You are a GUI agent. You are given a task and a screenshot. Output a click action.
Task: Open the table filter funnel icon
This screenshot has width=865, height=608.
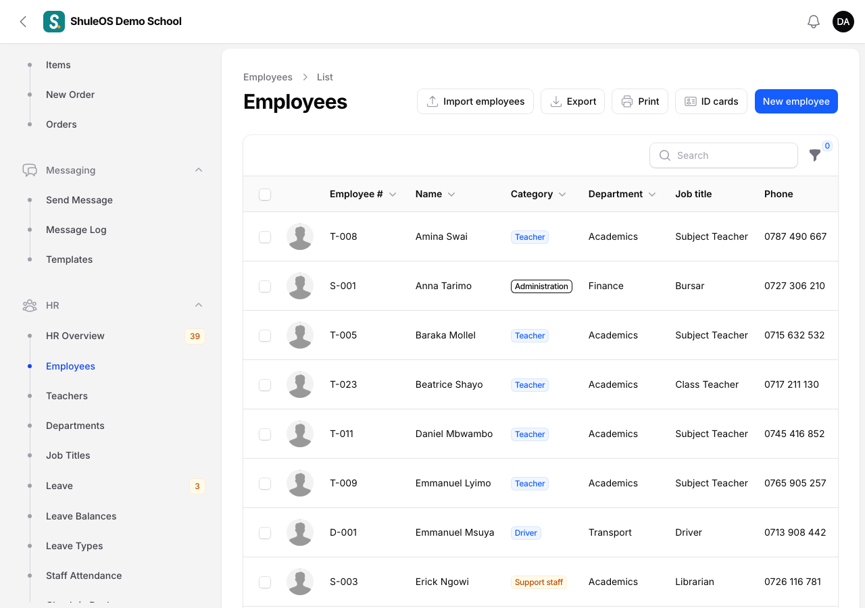pos(815,155)
